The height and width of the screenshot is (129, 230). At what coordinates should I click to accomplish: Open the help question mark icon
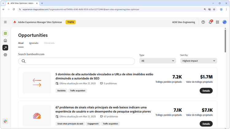203,22
